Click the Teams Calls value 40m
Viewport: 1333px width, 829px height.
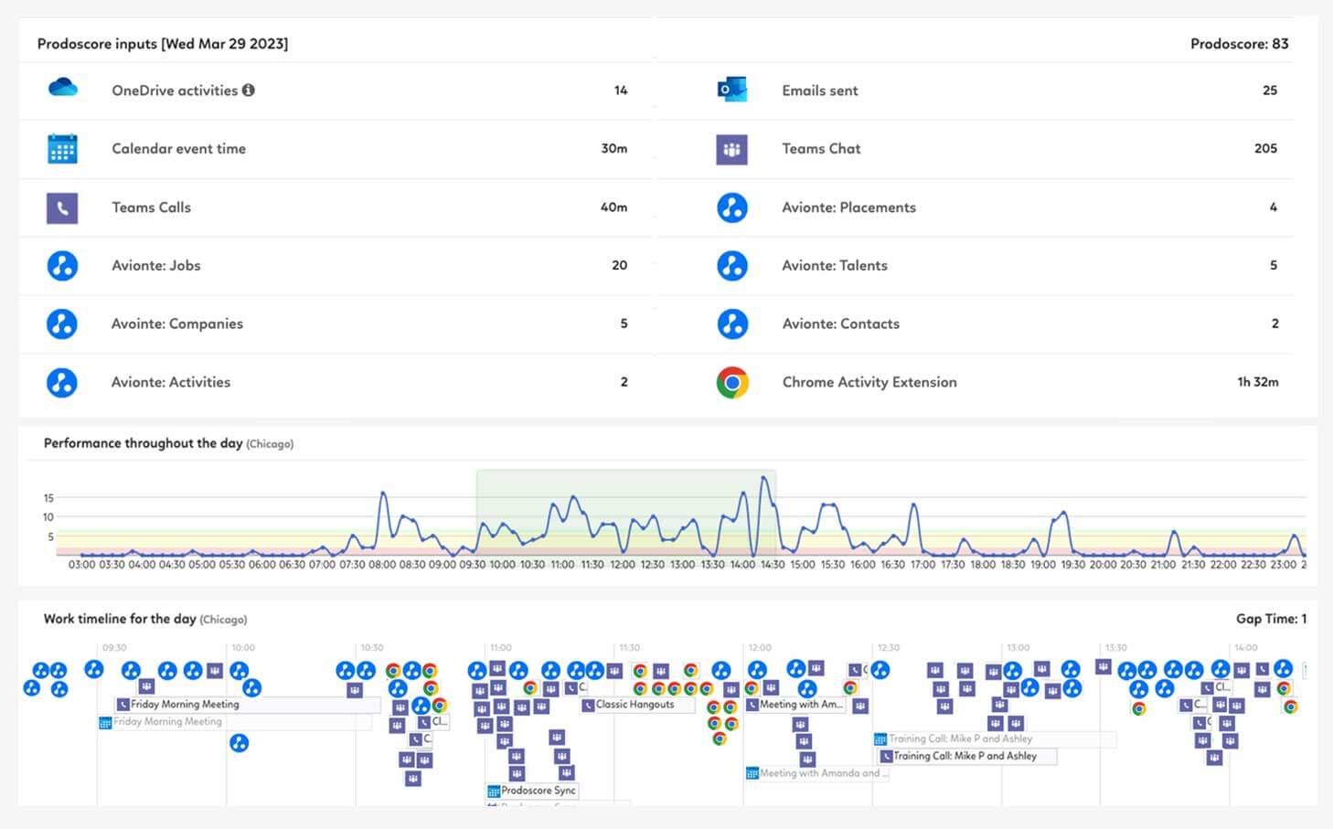pyautogui.click(x=614, y=207)
